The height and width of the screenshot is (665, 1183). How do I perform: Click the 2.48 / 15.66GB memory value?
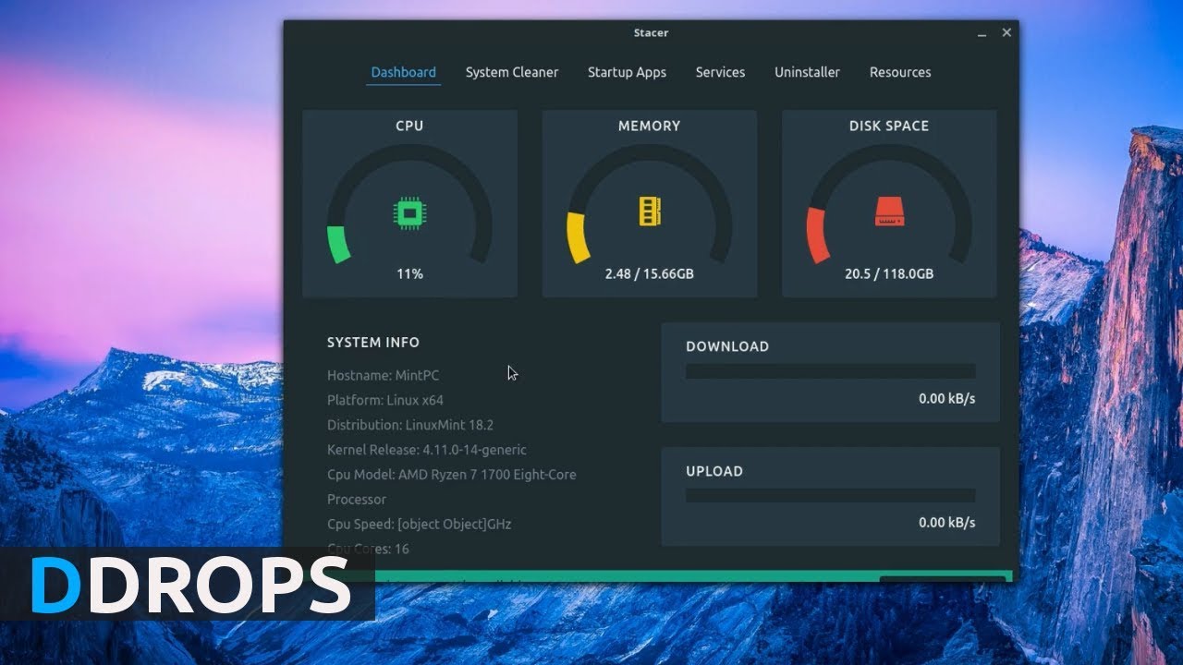tap(649, 273)
